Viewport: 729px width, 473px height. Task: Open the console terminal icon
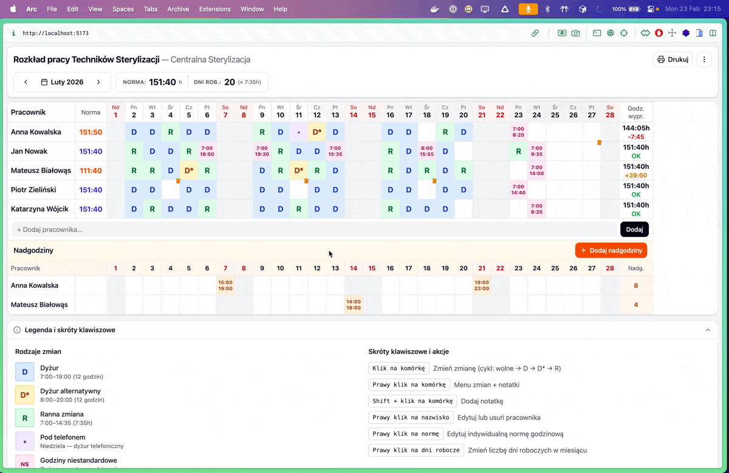597,33
